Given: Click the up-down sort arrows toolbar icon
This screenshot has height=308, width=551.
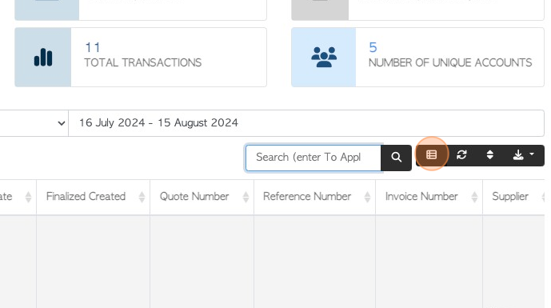Looking at the screenshot, I should tap(490, 154).
